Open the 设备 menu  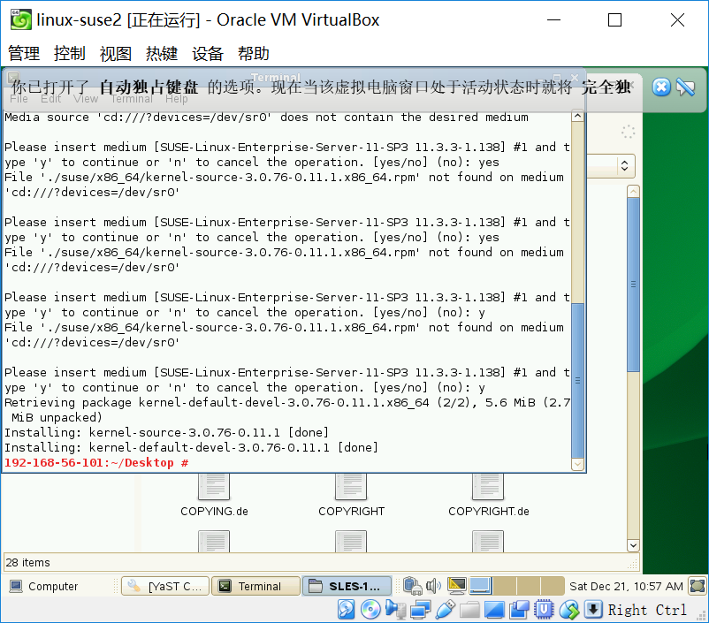pos(208,53)
